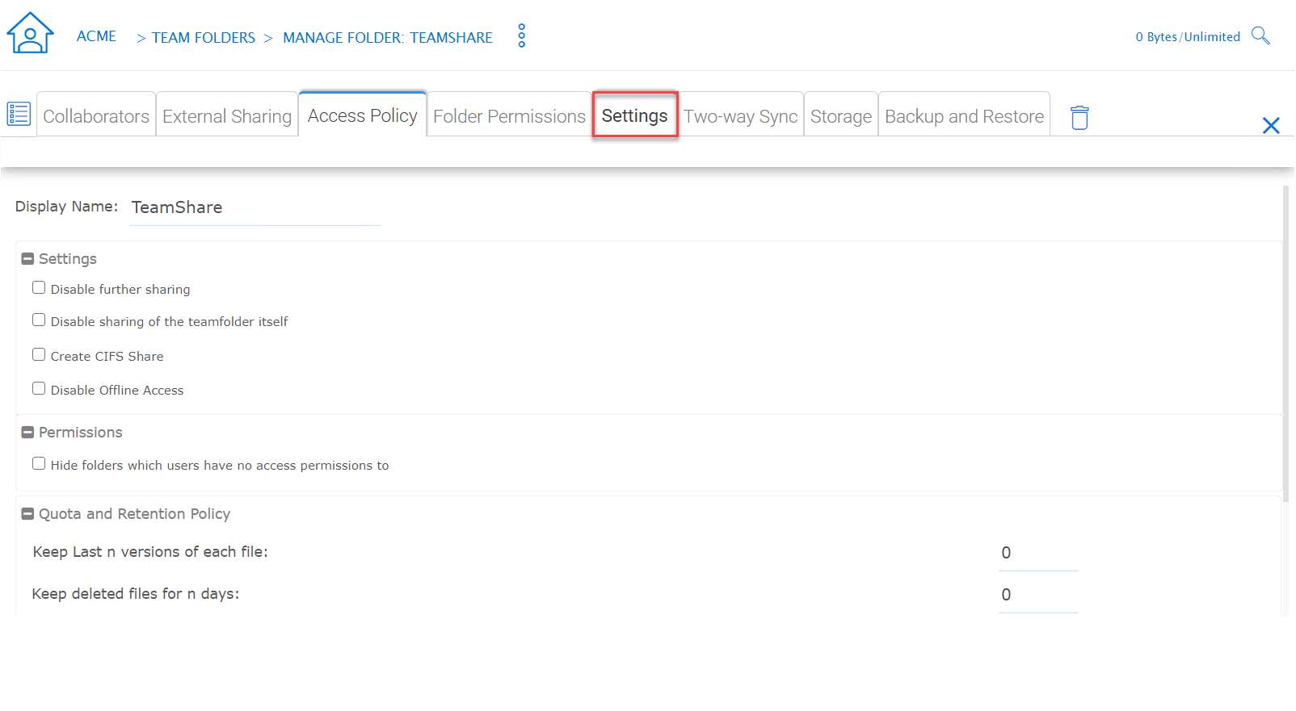
Task: Tick Disable Offline Access checkbox
Action: [x=39, y=388]
